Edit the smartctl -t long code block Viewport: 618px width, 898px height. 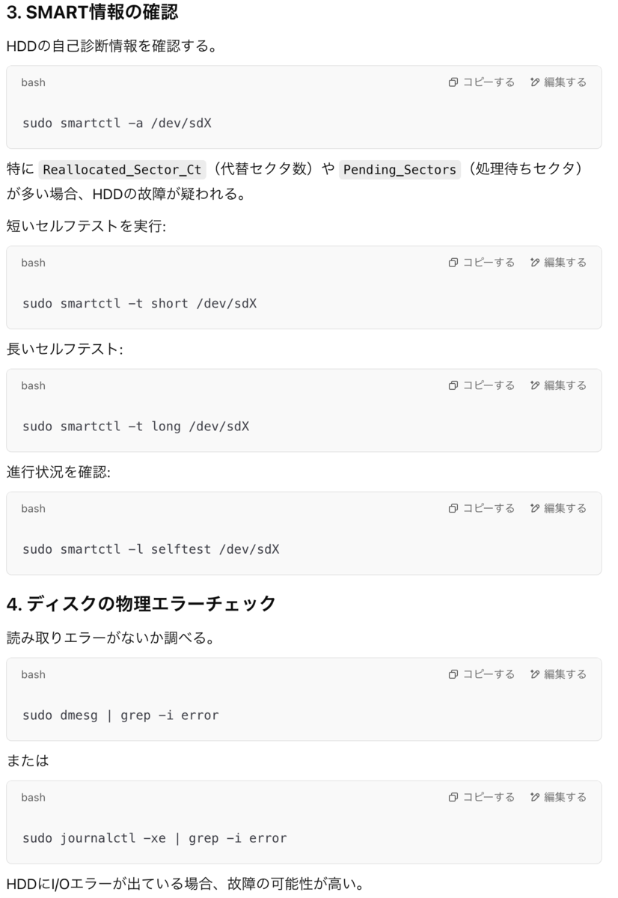coord(558,385)
